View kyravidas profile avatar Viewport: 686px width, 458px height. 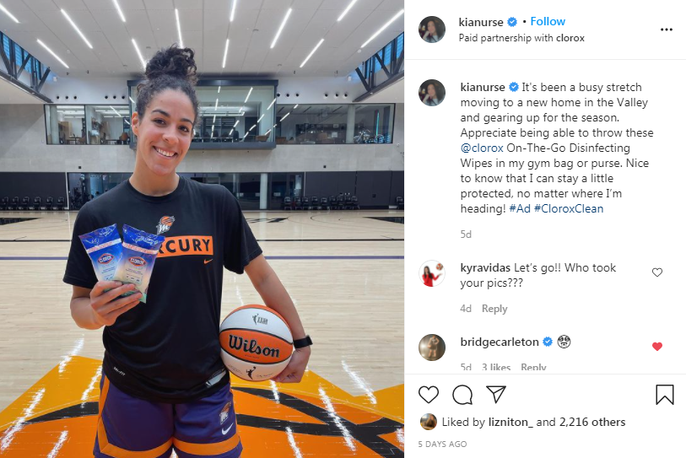432,273
